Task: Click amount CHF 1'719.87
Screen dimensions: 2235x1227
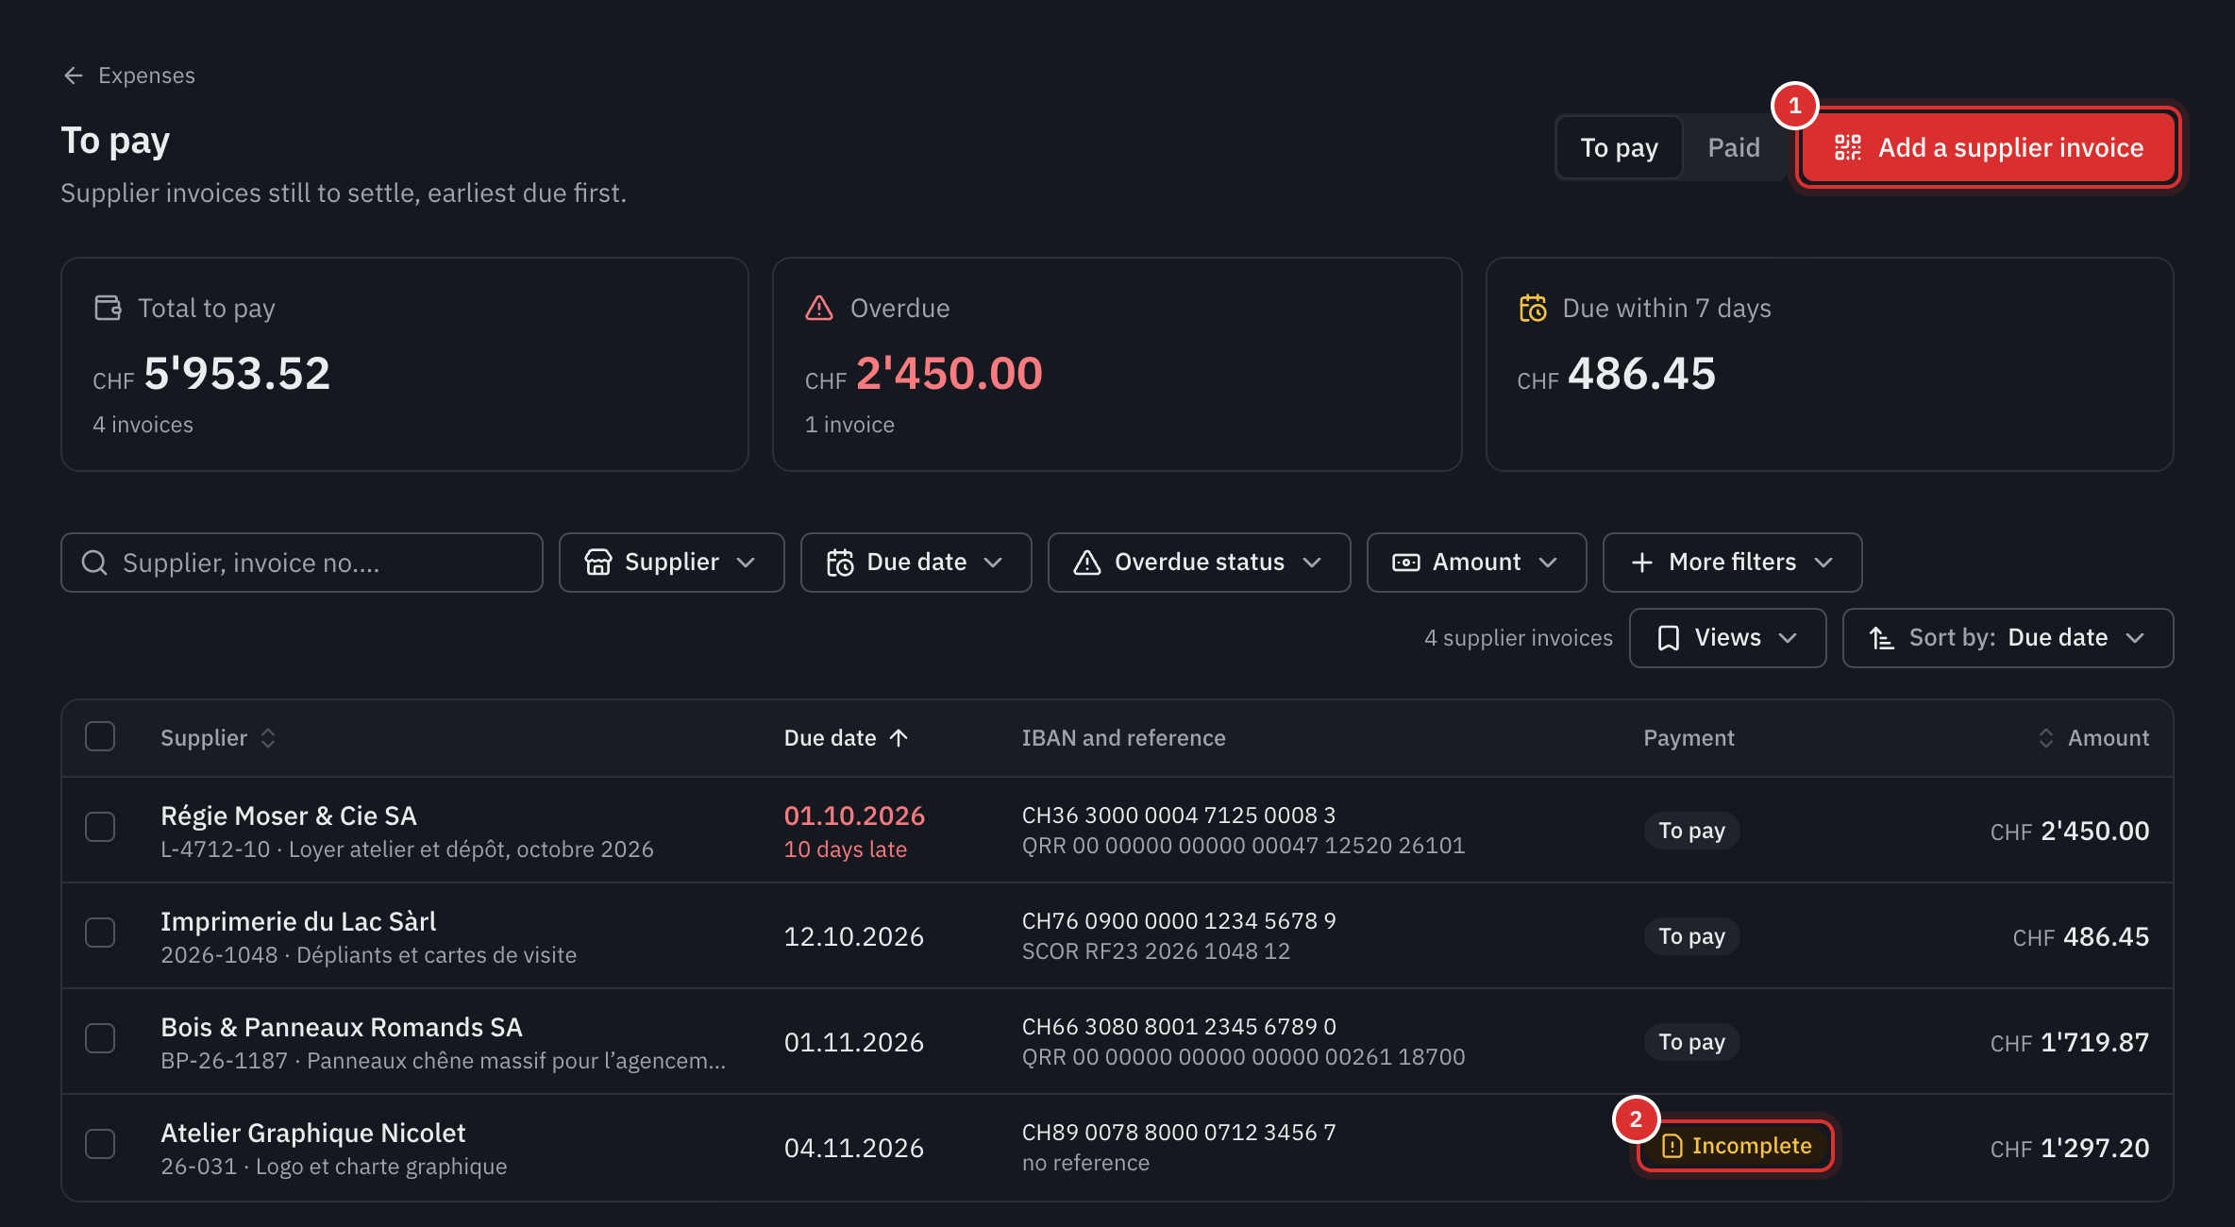Action: (x=2069, y=1042)
